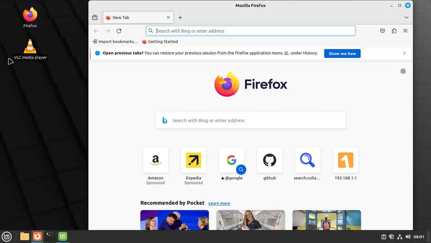The image size is (431, 243).
Task: Open the sound volume tray icon
Action: click(408, 237)
